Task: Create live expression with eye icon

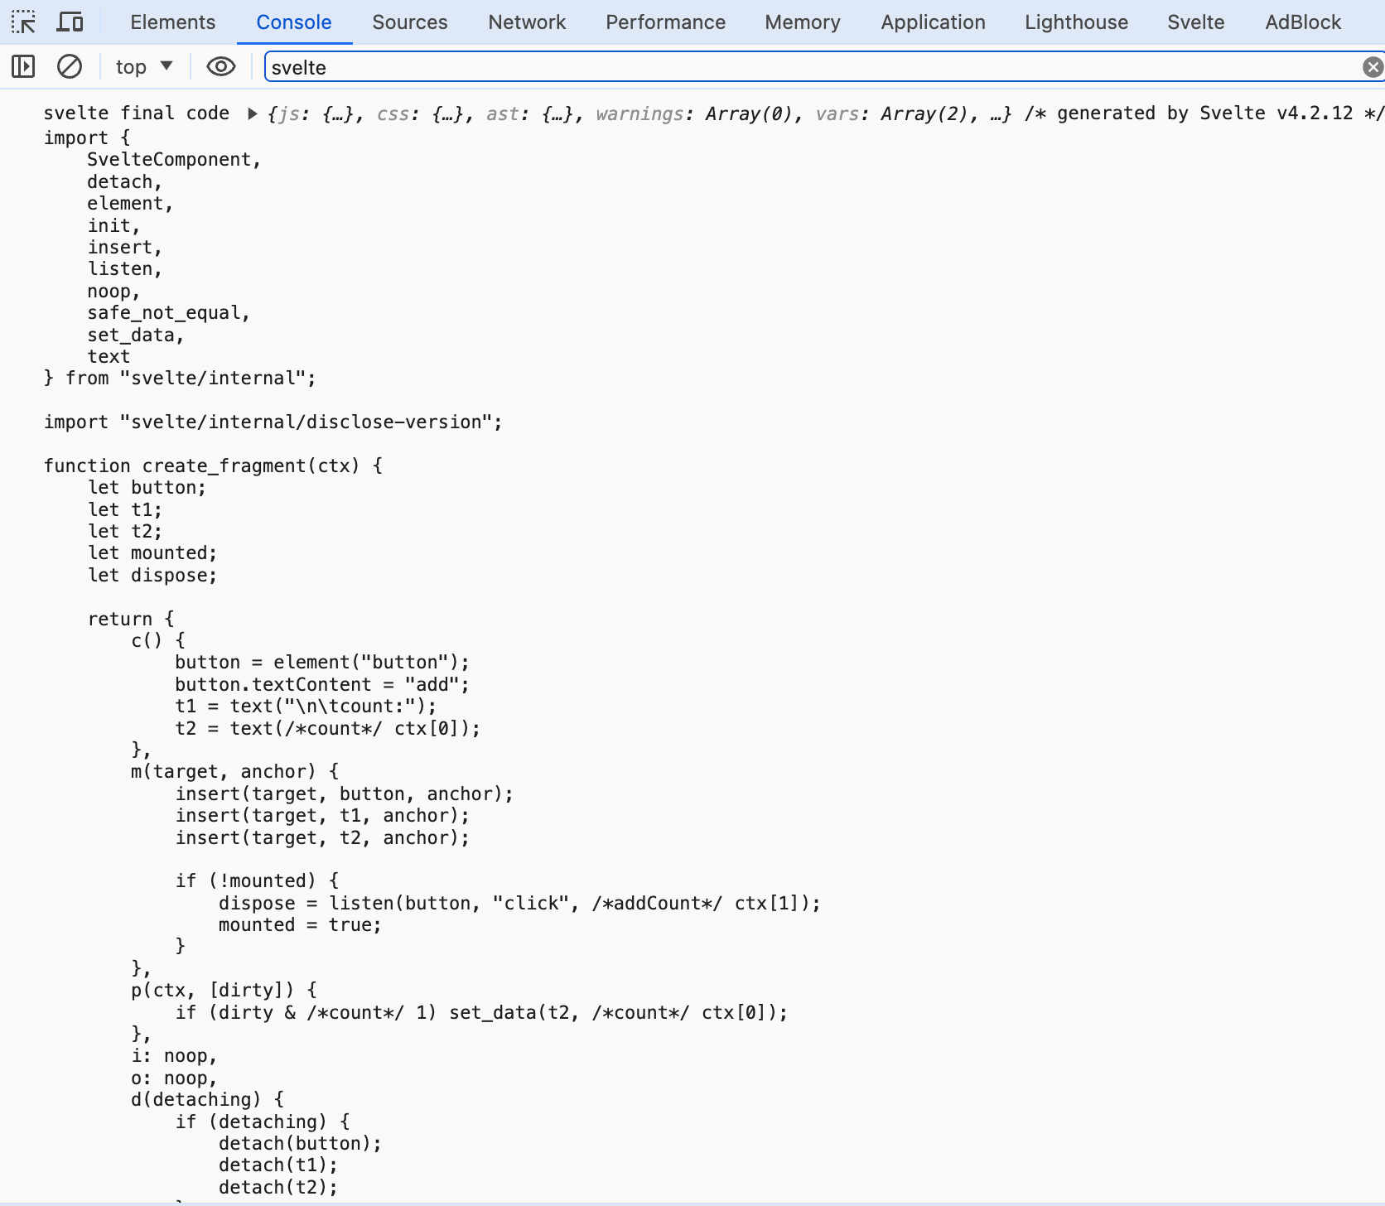Action: coord(220,66)
